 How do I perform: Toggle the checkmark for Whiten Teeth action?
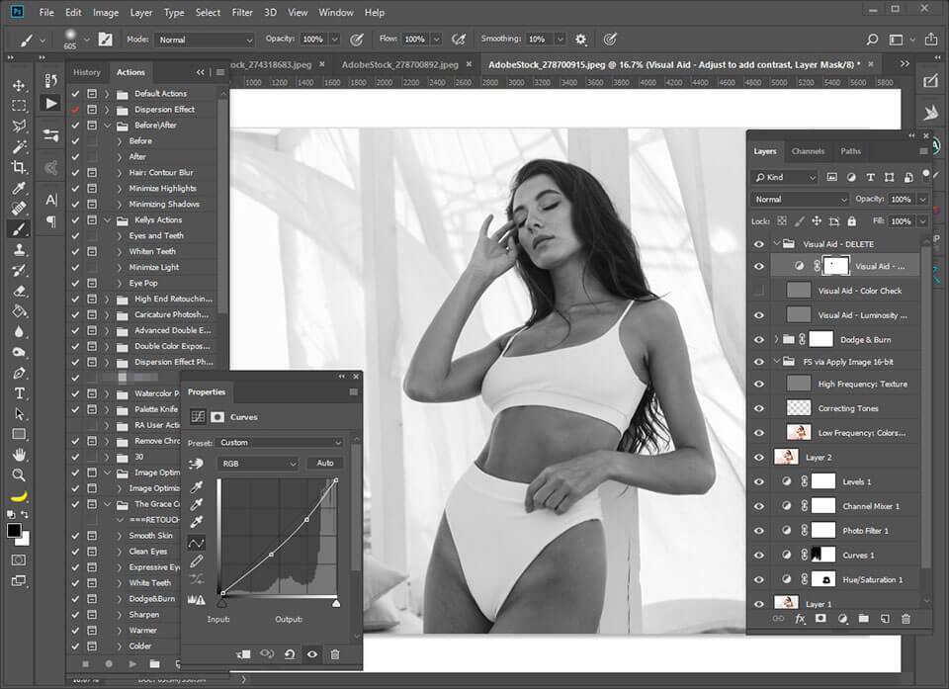coord(75,251)
